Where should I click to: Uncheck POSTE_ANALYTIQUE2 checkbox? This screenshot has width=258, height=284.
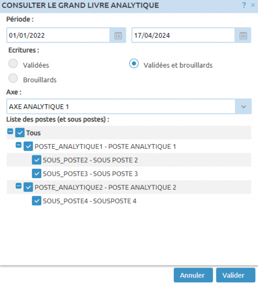pos(28,187)
